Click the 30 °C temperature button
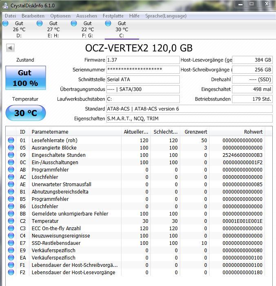Image resolution: width=276 pixels, height=286 pixels. pos(26,113)
